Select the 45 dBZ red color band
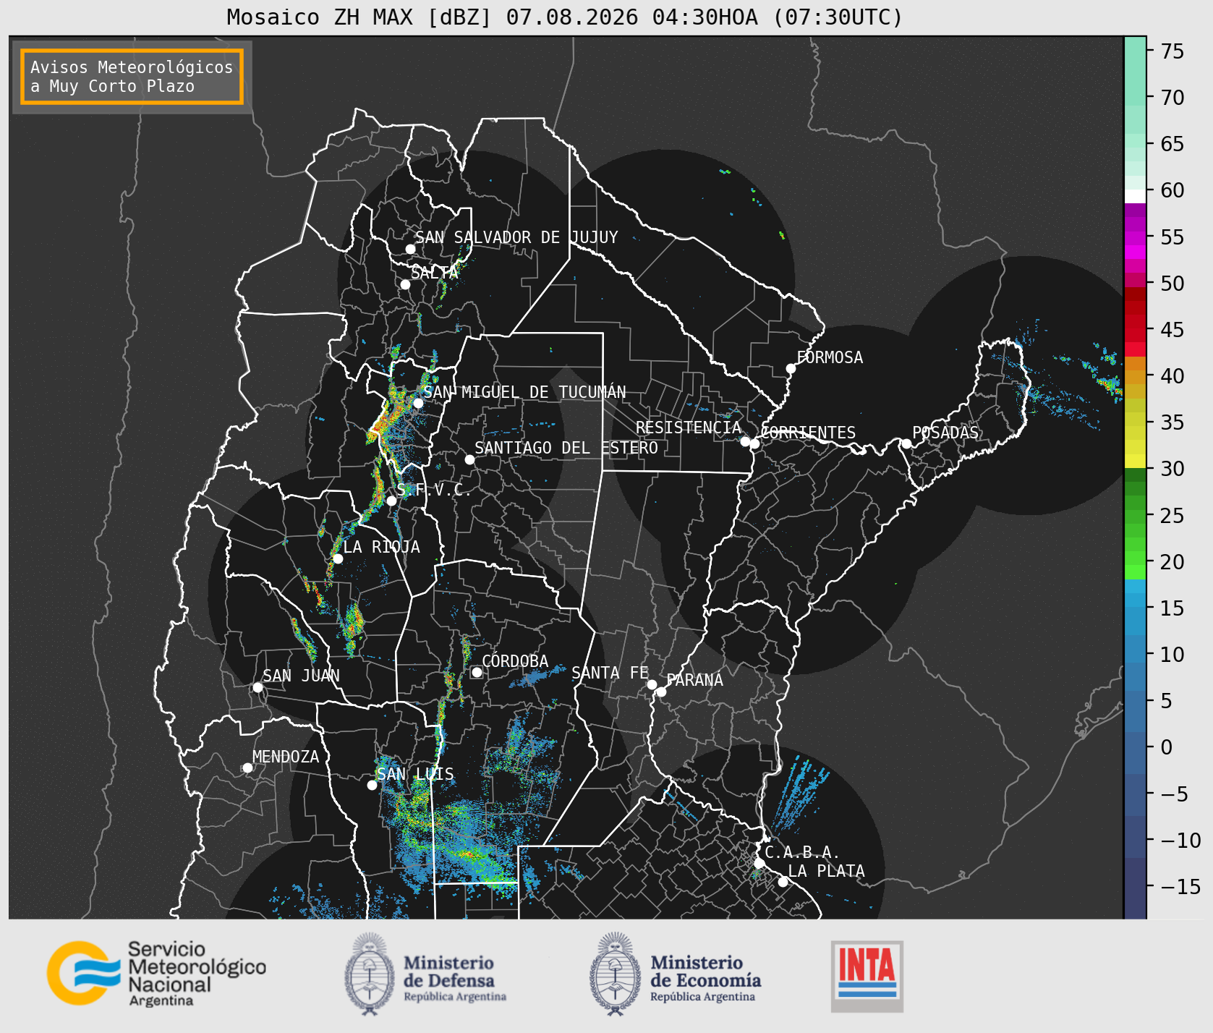The image size is (1213, 1033). click(x=1135, y=336)
